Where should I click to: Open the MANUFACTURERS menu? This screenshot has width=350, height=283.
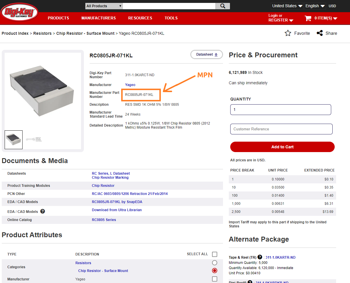click(x=99, y=18)
